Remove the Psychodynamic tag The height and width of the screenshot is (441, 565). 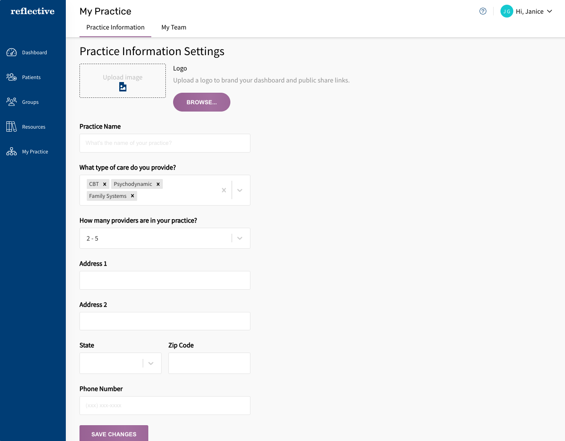pyautogui.click(x=158, y=184)
